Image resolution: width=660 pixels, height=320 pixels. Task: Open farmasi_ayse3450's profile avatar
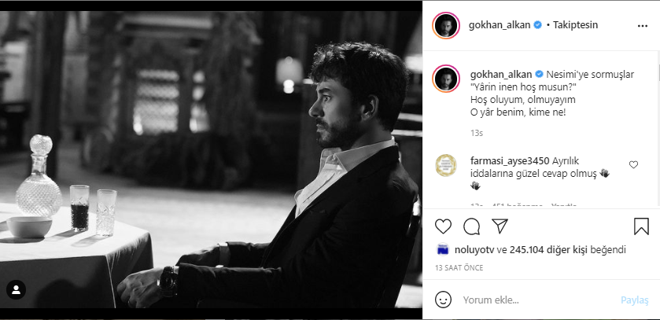pyautogui.click(x=446, y=166)
